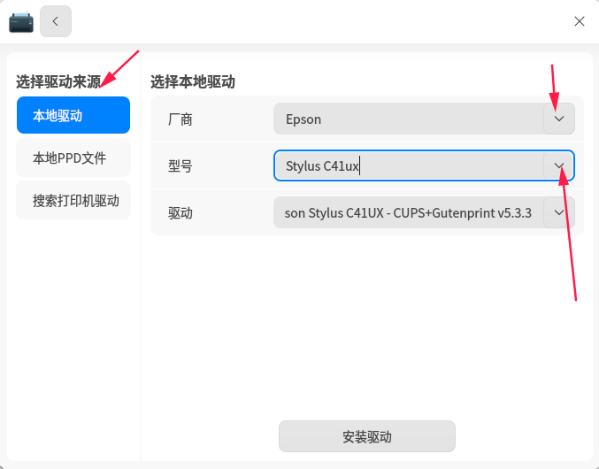This screenshot has width=599, height=469.
Task: Click into the Stylus C41ux model field
Action: click(409, 165)
